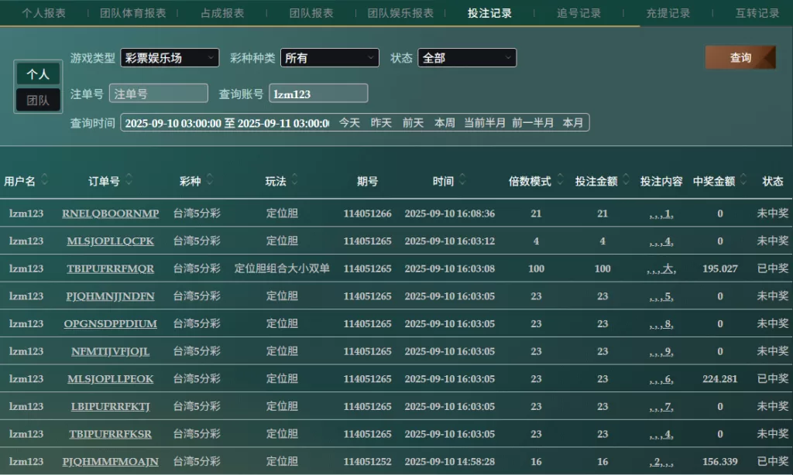This screenshot has height=475, width=793.
Task: Open order link RNELQBOORNMP
Action: pyautogui.click(x=110, y=214)
